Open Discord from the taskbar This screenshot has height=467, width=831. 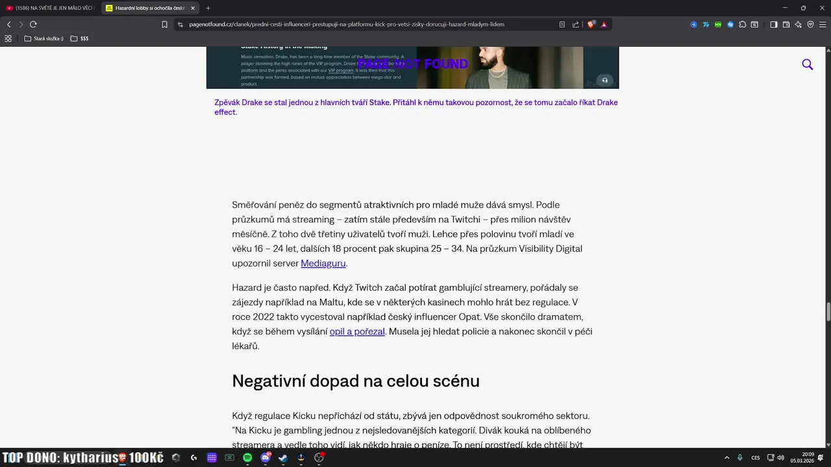pos(265,457)
